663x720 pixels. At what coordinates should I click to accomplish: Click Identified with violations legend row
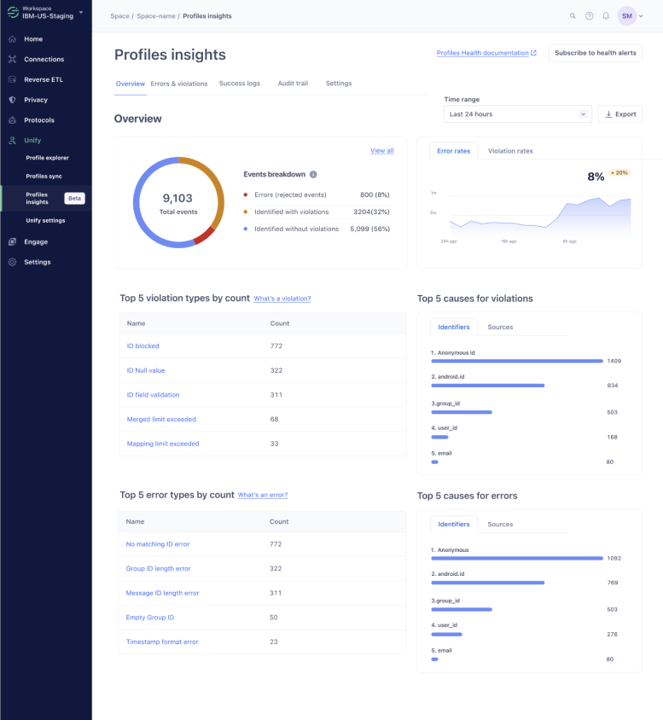coord(317,212)
